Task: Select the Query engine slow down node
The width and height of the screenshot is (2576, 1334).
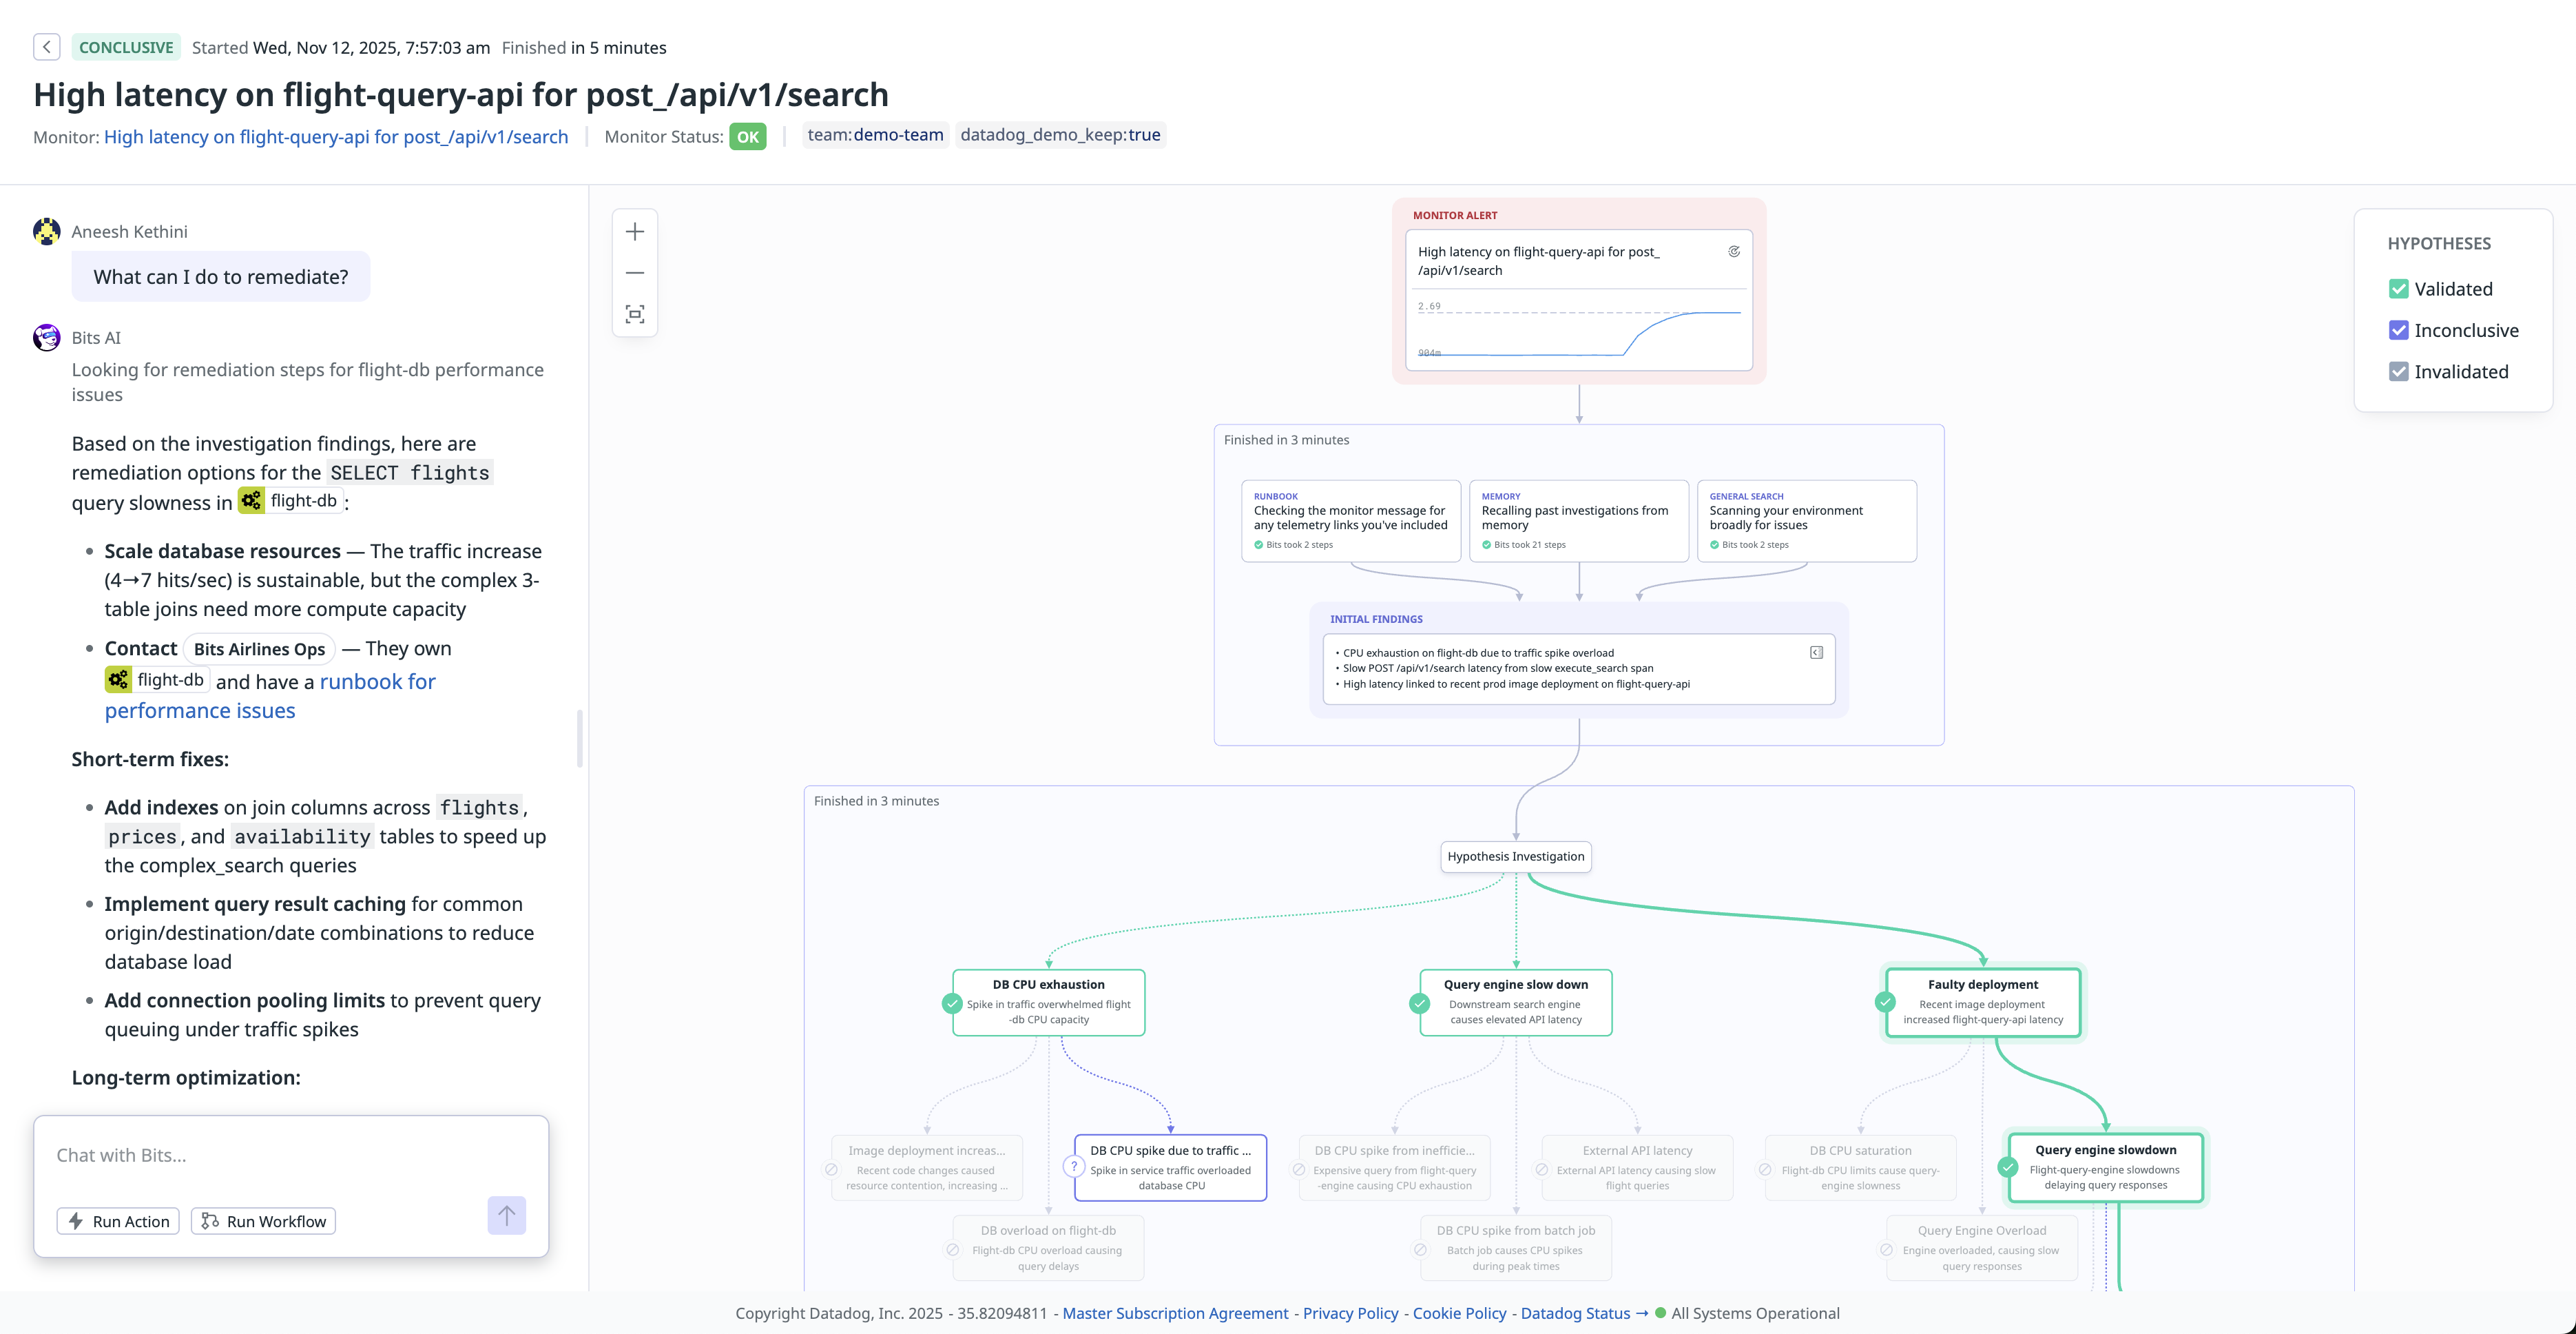Action: (1516, 1002)
